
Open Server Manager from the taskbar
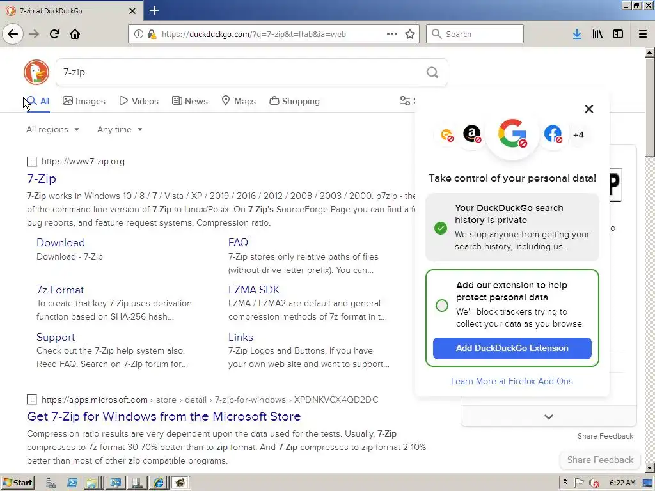pyautogui.click(x=51, y=483)
